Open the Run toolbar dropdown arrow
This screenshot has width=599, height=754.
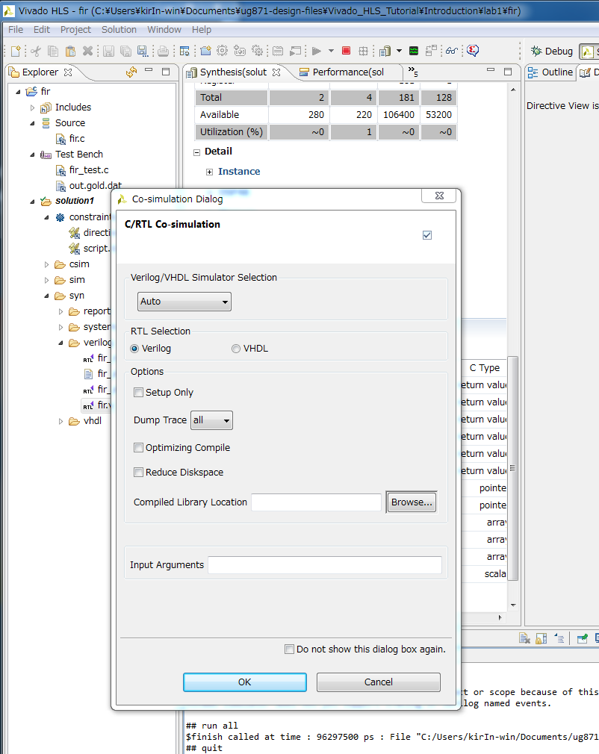pos(331,51)
